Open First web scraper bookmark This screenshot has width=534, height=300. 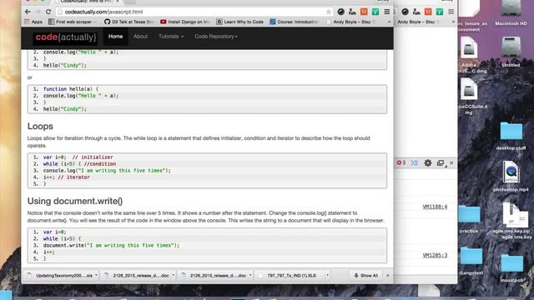click(x=73, y=22)
